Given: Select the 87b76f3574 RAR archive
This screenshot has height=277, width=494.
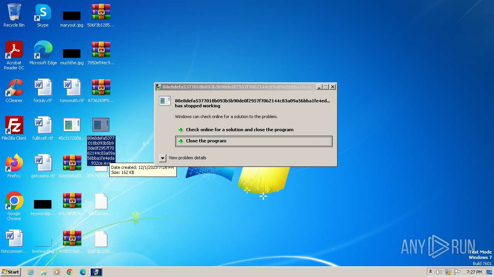Looking at the screenshot, I should pyautogui.click(x=72, y=204).
